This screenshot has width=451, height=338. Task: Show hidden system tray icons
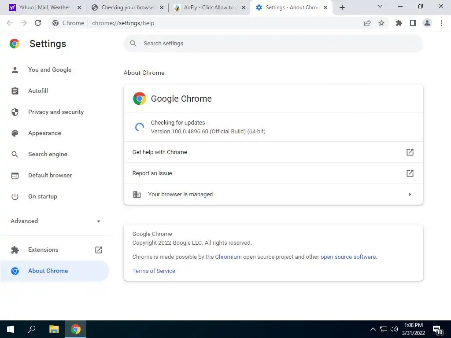(x=373, y=329)
